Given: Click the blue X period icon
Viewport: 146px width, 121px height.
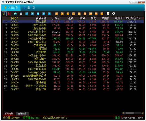Looking at the screenshot, I should 49,14.
